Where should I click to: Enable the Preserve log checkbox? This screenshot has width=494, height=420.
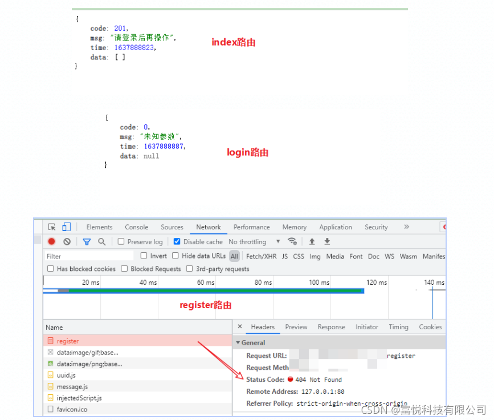tap(123, 241)
